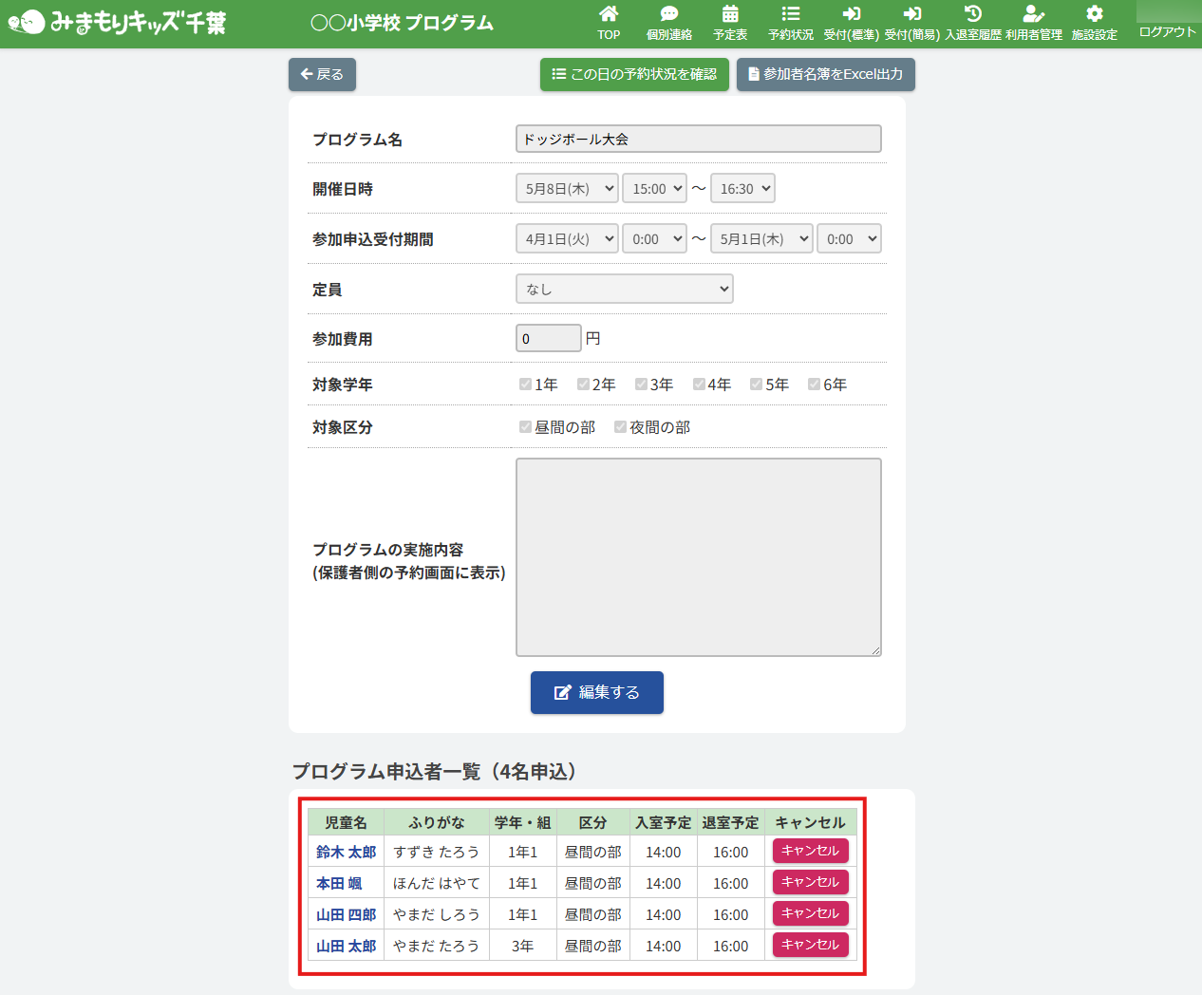Viewport: 1202px width, 995px height.
Task: Open the 5月8日(木) event date dropdown
Action: pos(567,188)
